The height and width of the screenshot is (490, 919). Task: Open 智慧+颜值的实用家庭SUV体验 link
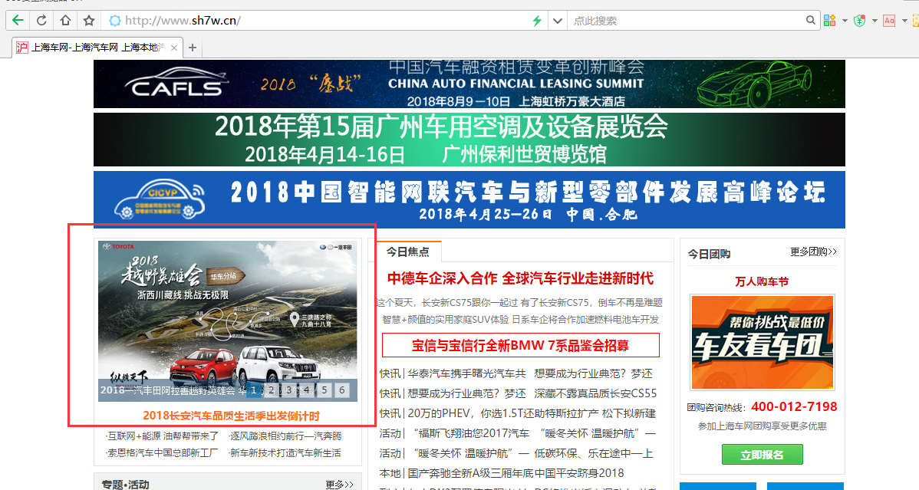pyautogui.click(x=446, y=320)
